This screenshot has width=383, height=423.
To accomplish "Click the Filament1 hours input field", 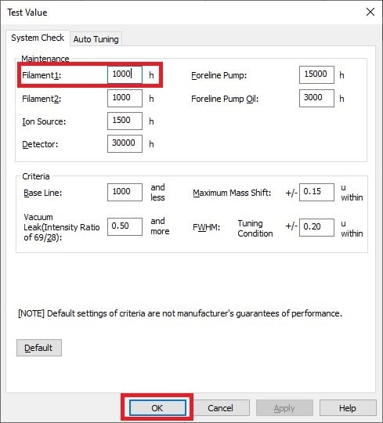I will coord(125,74).
